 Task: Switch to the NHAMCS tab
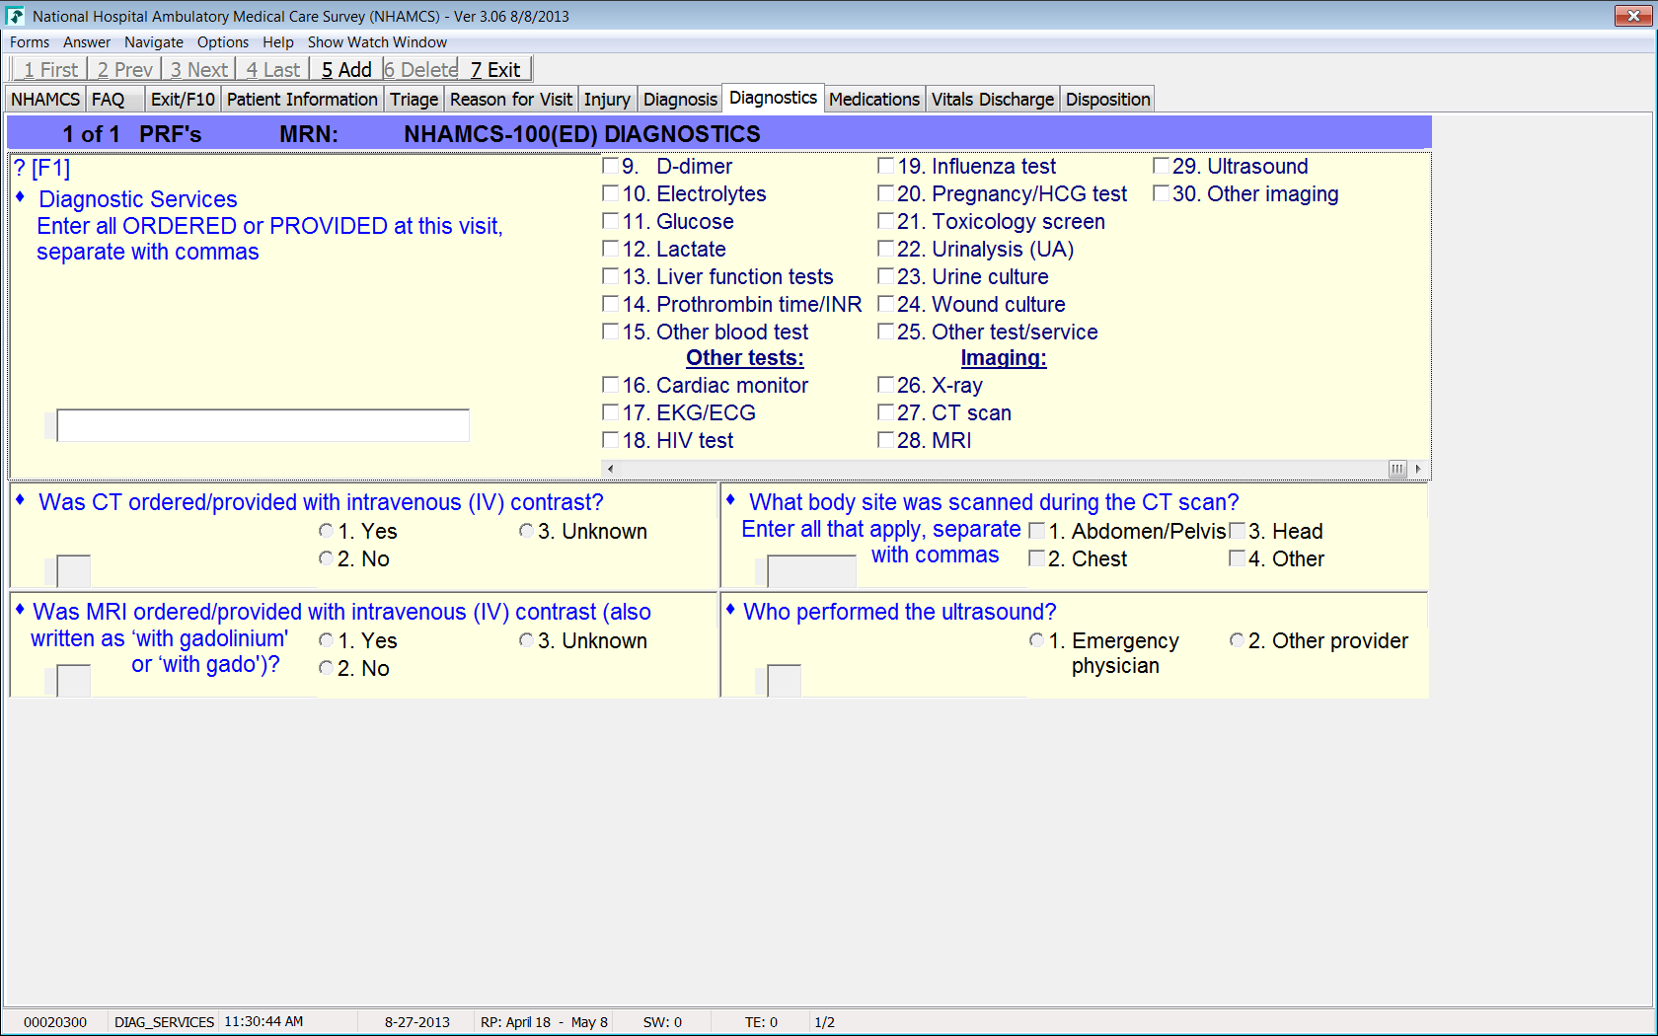(45, 100)
